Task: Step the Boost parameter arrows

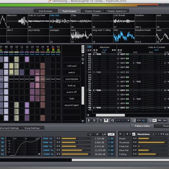Action: [134, 139]
